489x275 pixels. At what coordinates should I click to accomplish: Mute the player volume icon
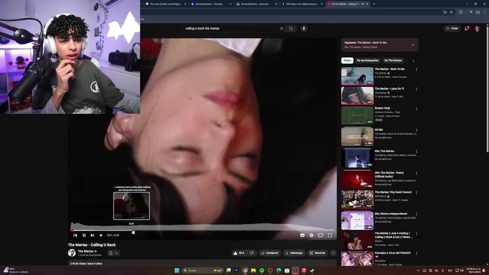point(101,235)
